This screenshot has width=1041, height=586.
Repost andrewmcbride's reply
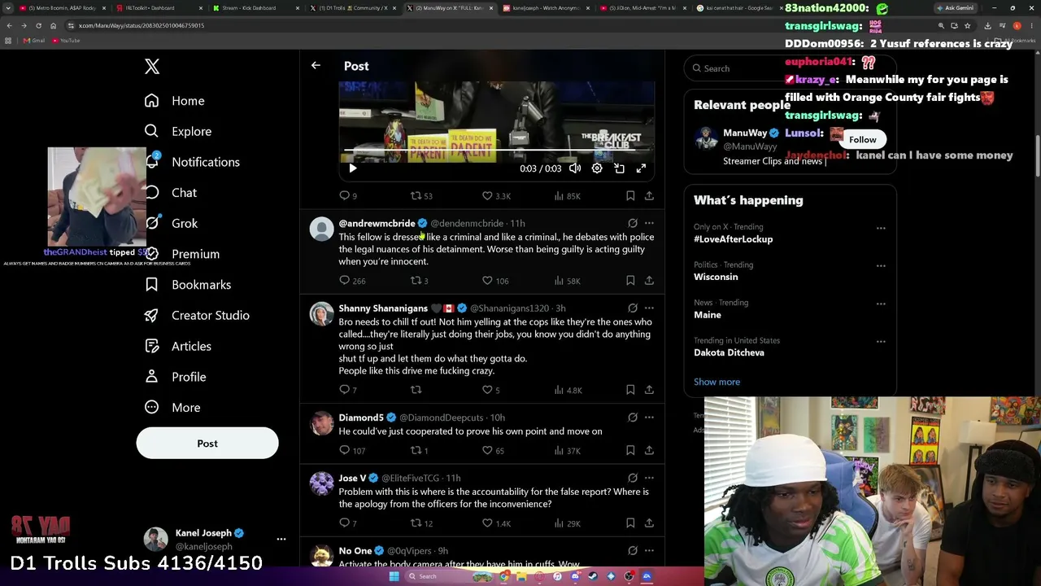point(419,281)
